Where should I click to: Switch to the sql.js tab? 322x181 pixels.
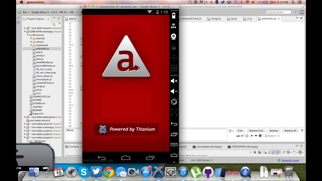tap(232, 19)
